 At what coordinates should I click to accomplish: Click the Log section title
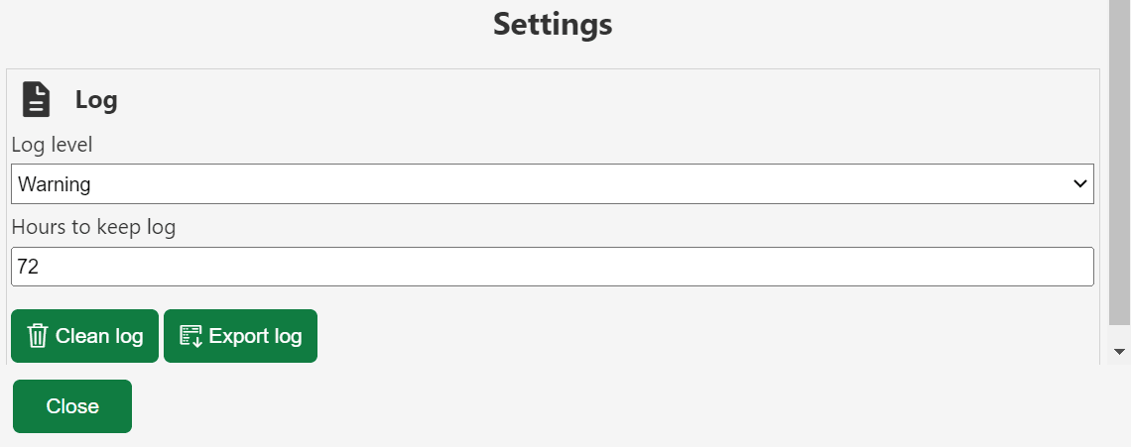tap(96, 100)
